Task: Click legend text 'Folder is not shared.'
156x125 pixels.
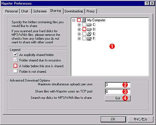Action: [x=33, y=72]
